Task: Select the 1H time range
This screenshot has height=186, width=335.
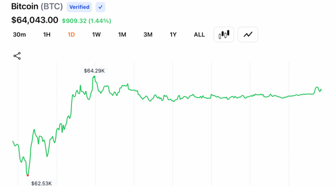Action: tap(47, 35)
